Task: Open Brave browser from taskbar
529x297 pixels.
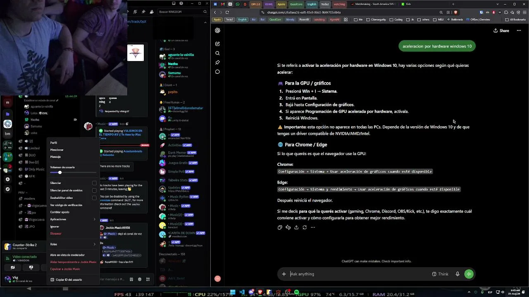Action: (260, 293)
